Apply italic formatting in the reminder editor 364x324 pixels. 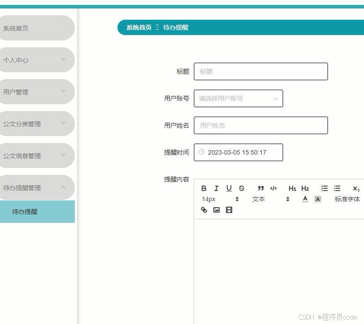pos(217,188)
